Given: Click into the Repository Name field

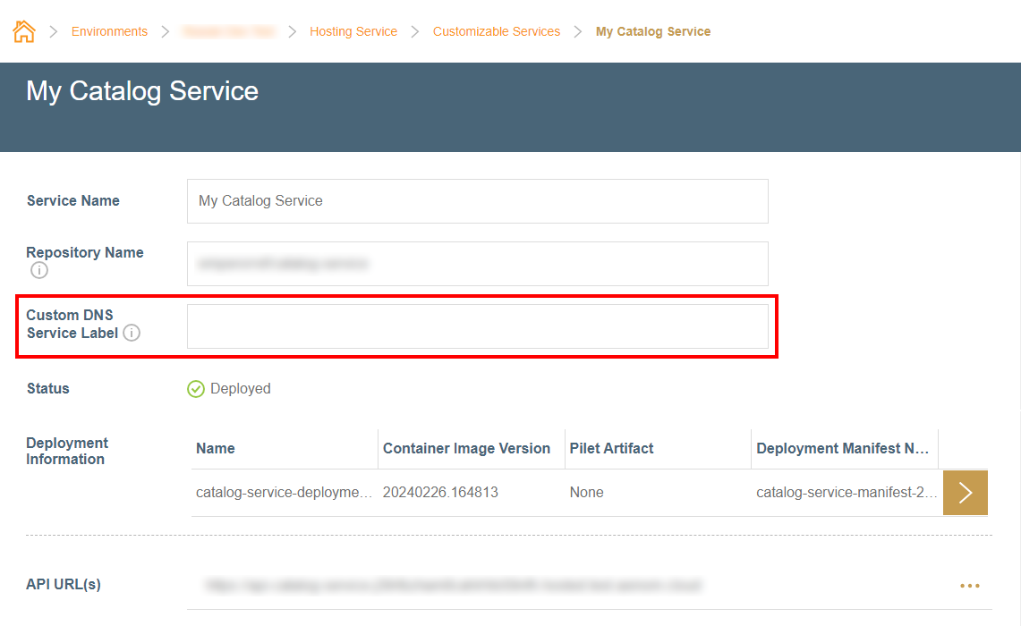Looking at the screenshot, I should tap(477, 264).
